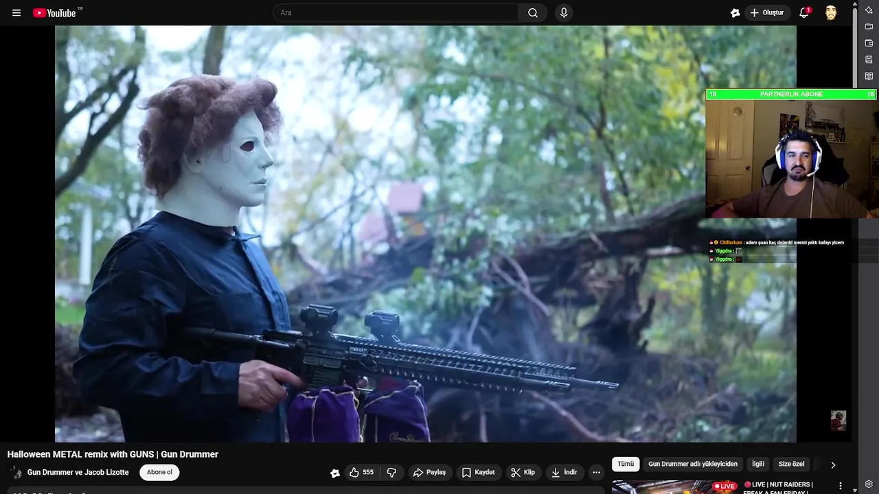Screen dimensions: 879x494
Task: Click the video player area
Action: point(426,234)
